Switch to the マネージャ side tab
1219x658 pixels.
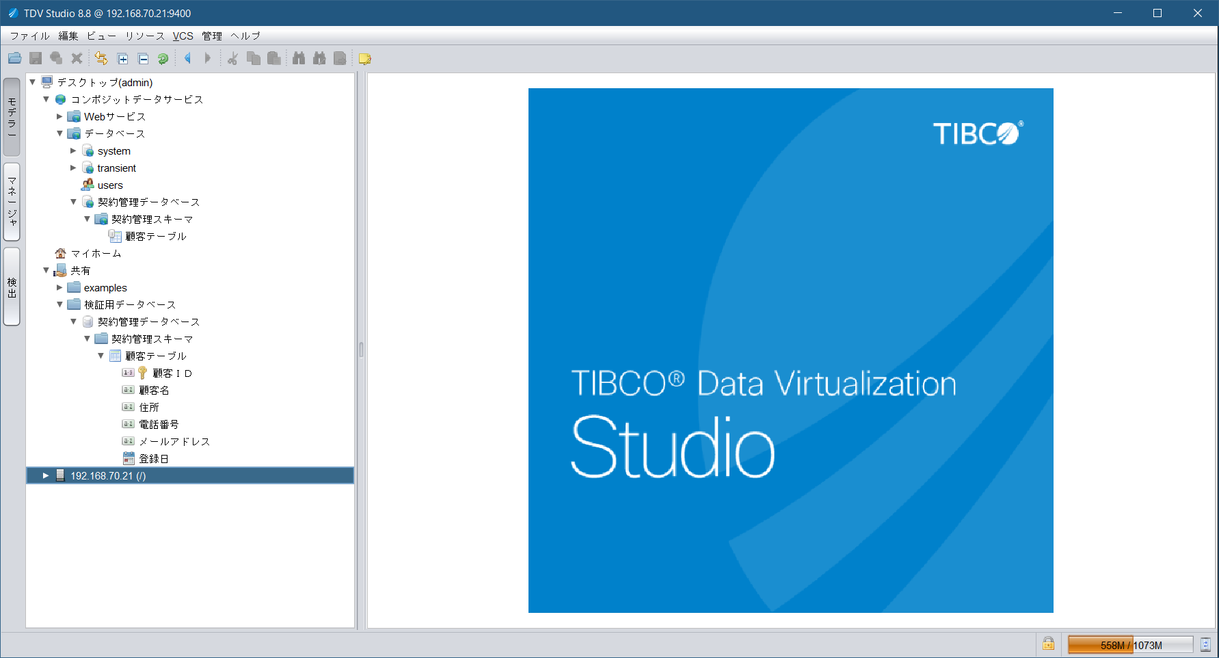[12, 202]
